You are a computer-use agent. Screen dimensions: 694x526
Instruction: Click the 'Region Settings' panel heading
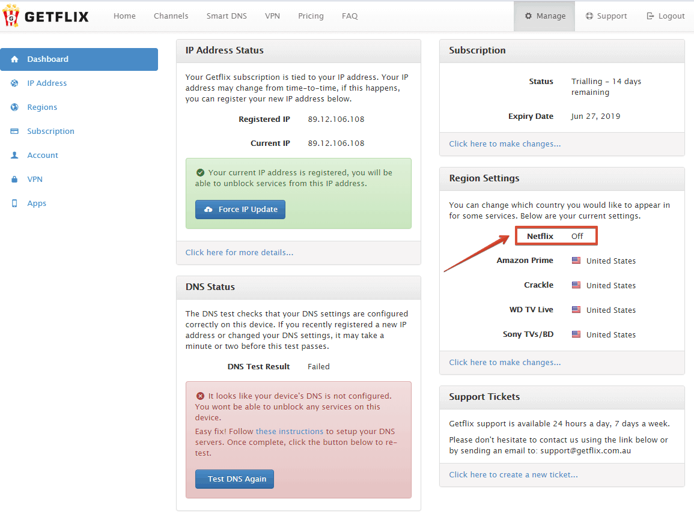pos(484,178)
